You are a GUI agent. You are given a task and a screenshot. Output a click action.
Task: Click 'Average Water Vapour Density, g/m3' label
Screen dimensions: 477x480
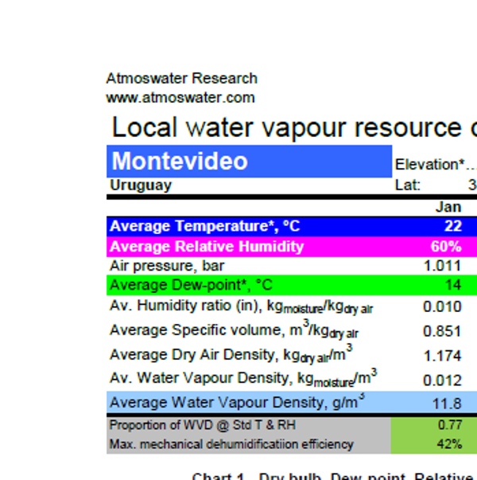click(x=237, y=402)
